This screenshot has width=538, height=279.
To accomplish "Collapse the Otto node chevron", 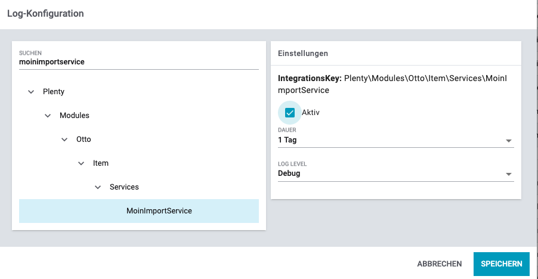I will (64, 139).
